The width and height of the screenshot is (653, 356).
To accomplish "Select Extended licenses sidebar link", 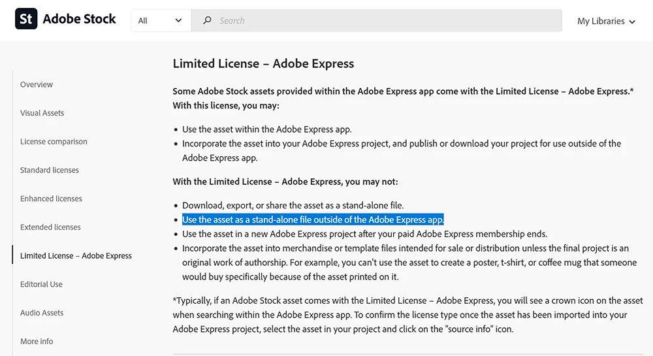I will (x=50, y=227).
